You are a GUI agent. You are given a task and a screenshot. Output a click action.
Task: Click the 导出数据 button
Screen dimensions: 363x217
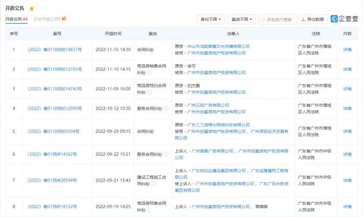313,19
